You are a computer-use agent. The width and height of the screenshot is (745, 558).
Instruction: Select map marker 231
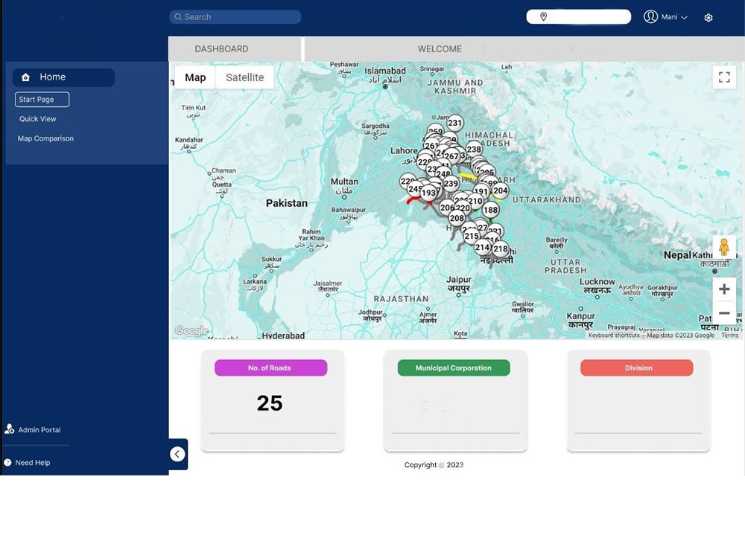pos(454,123)
